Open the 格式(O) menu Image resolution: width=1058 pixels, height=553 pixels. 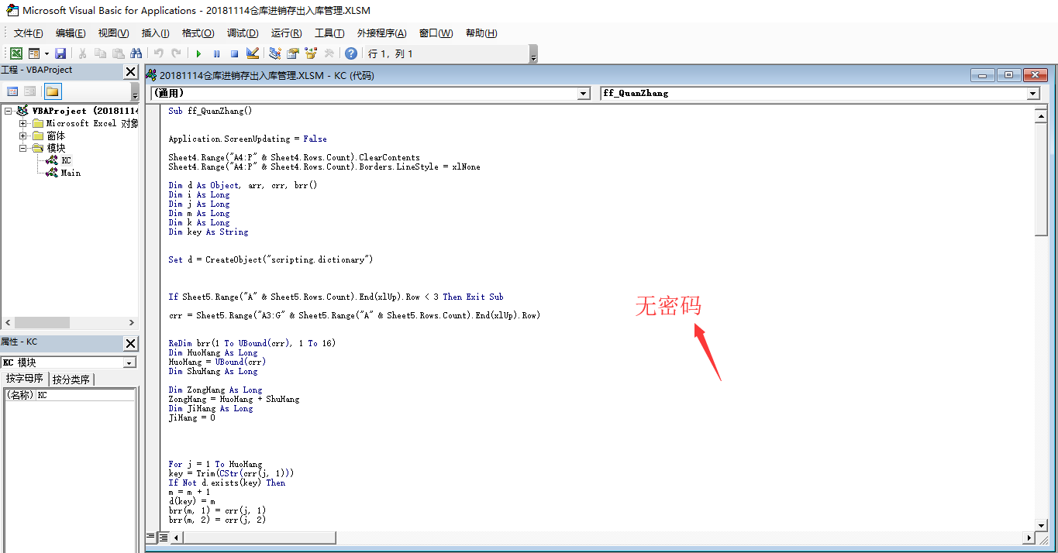point(198,33)
